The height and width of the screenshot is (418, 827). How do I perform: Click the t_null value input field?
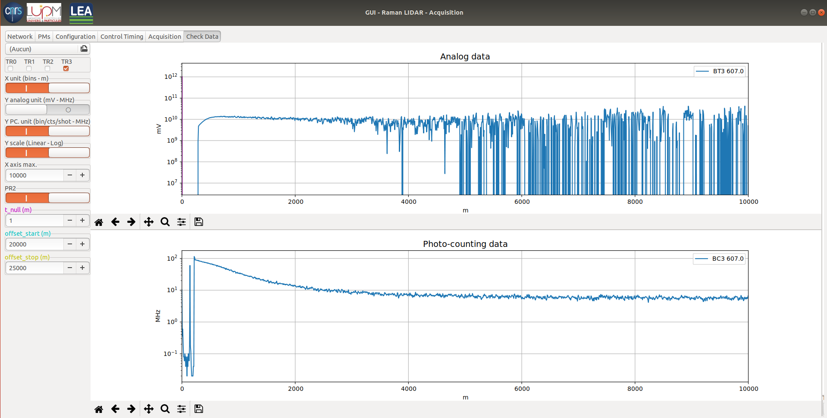(x=34, y=221)
